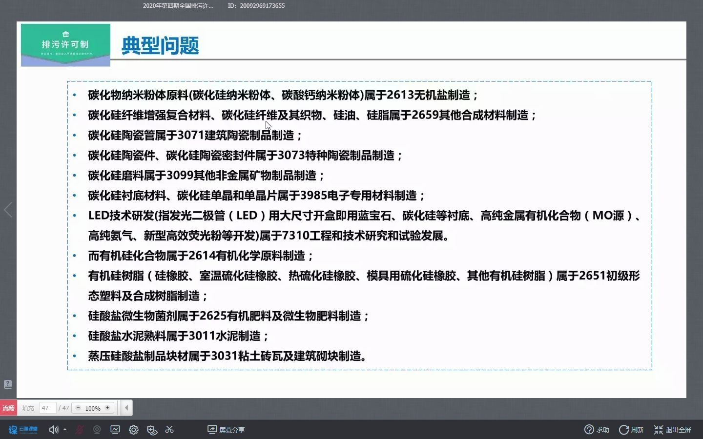Viewport: 703px width, 439px height.
Task: Click the line about 2625有机肥料
Action: tap(229, 316)
